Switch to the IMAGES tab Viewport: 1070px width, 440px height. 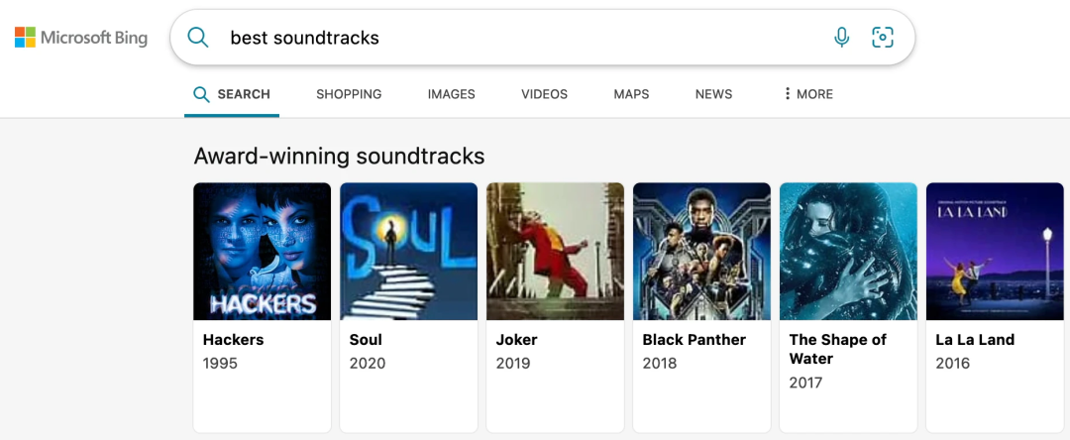point(451,94)
